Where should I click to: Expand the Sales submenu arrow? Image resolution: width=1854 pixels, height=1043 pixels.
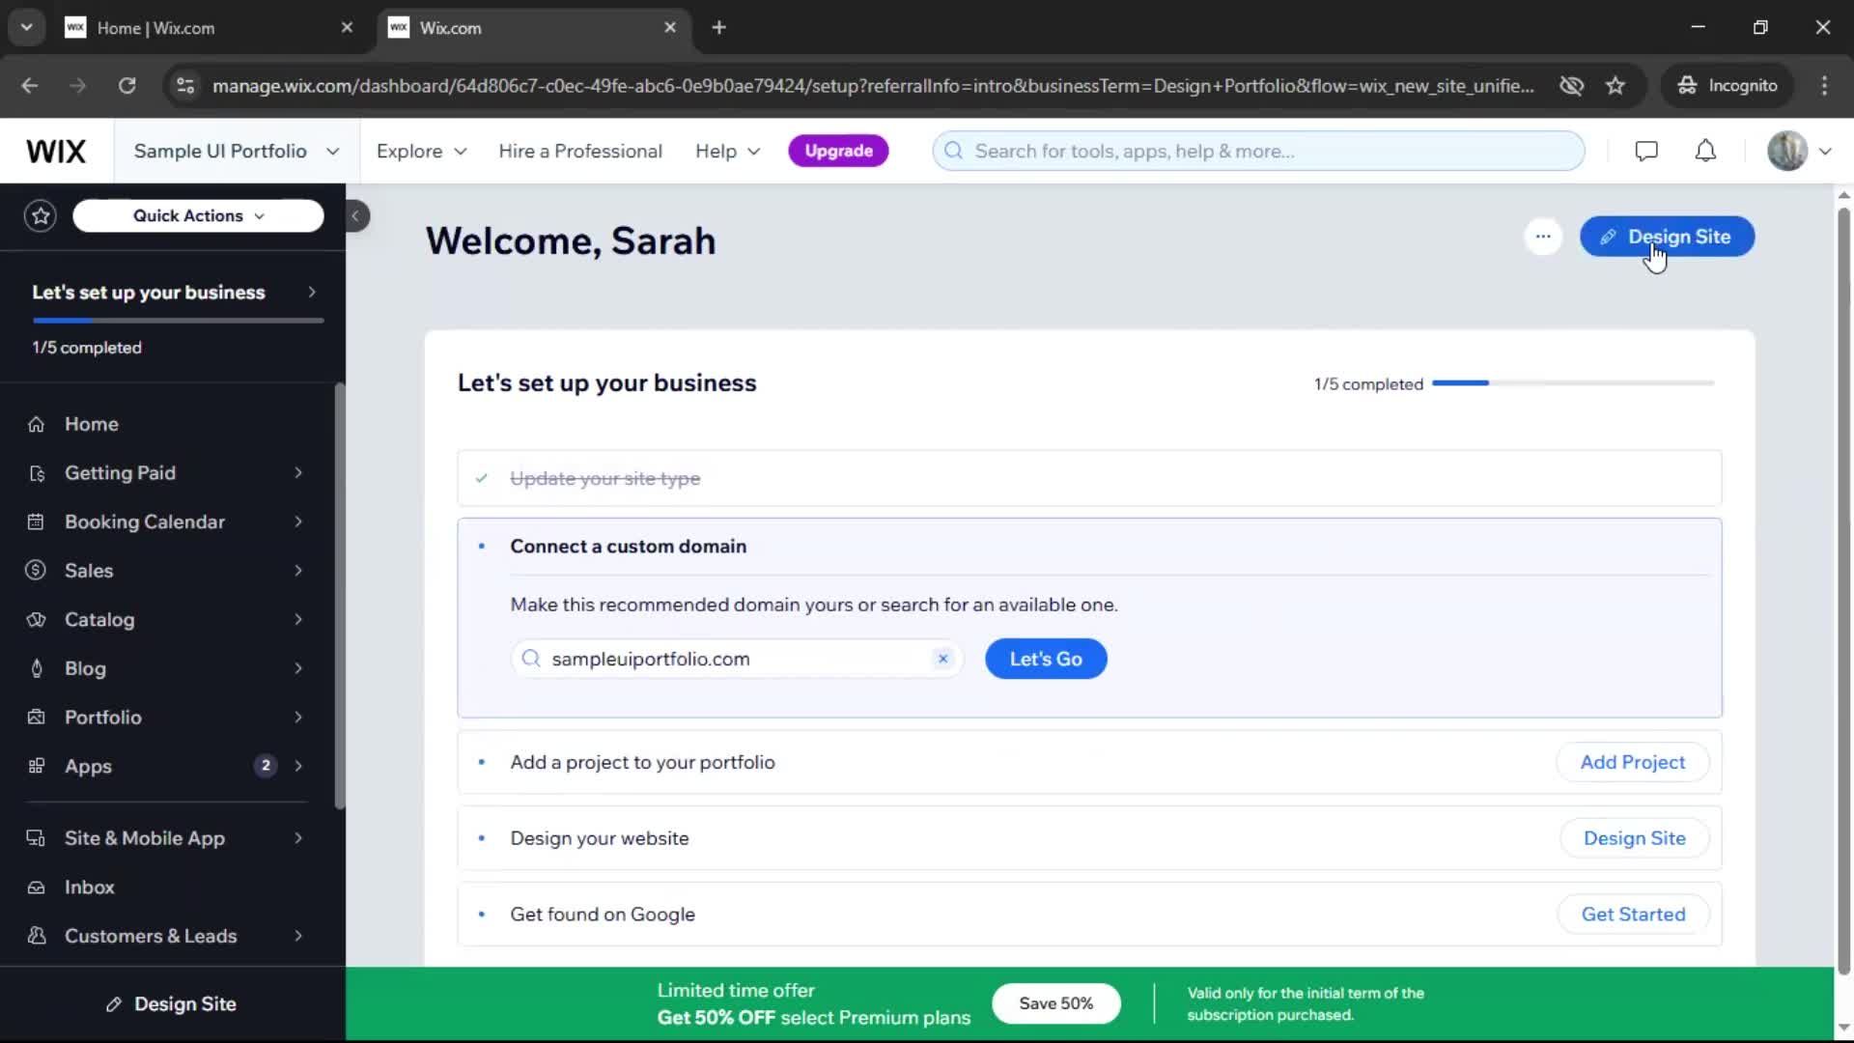point(298,571)
